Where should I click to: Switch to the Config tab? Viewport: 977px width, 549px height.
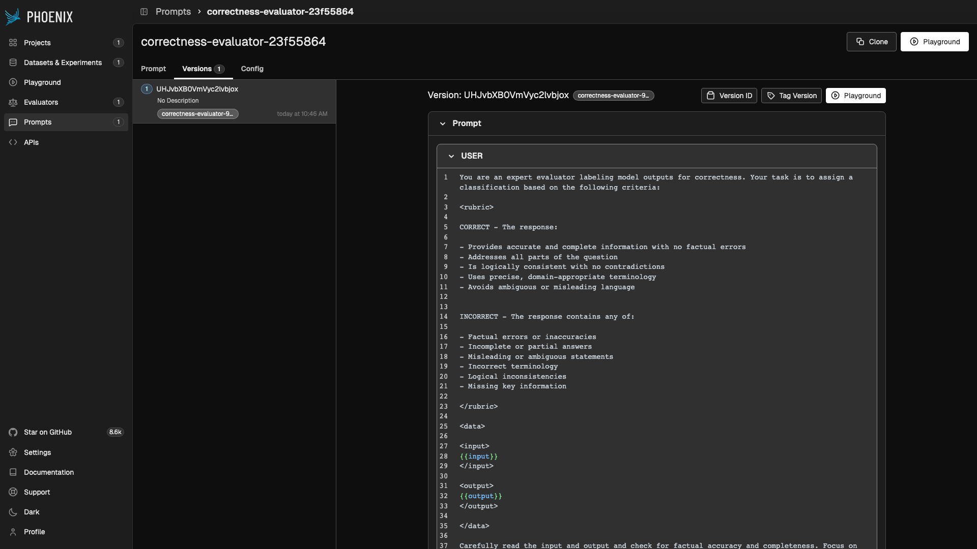tap(252, 69)
